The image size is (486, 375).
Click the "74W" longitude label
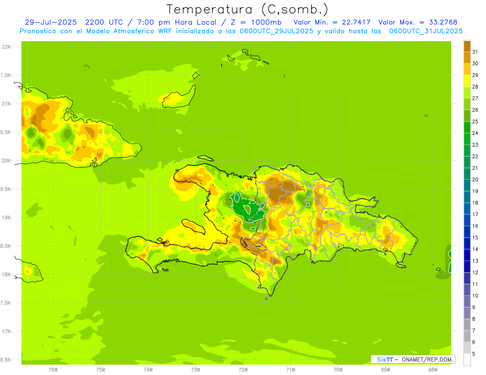click(x=148, y=369)
